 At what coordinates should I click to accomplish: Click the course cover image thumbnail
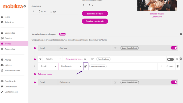(157, 5)
